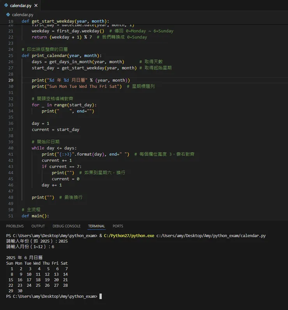Click the 'def main():' line
Screen dimensions: 288x310
[35, 216]
